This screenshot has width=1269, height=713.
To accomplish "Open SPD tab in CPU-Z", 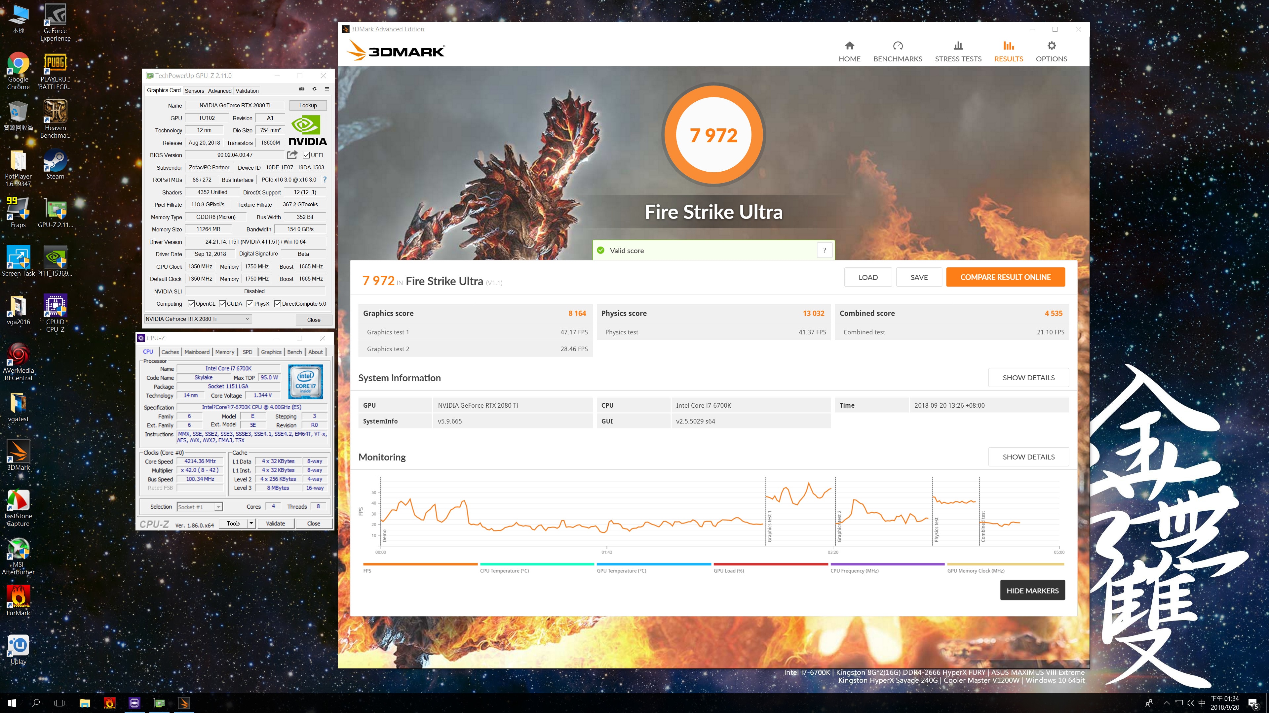I will pyautogui.click(x=247, y=352).
